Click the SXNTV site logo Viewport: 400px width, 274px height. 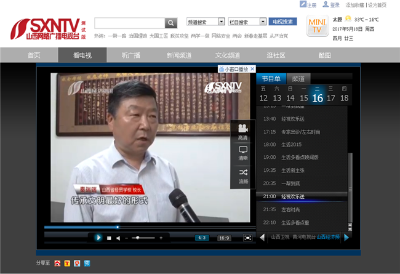coord(48,29)
